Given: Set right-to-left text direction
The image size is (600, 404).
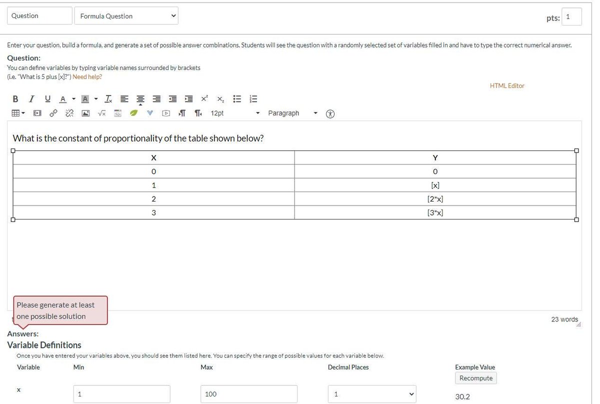Looking at the screenshot, I should [x=198, y=113].
